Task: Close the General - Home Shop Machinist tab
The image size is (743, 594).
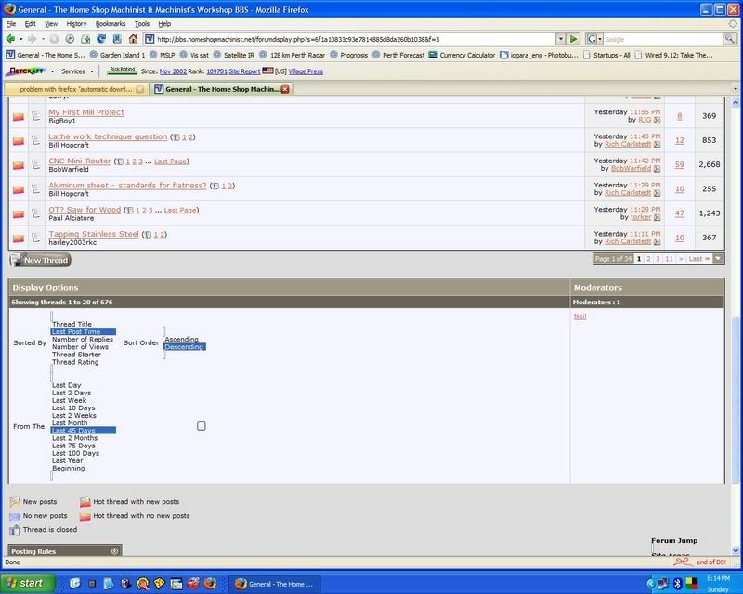Action: [285, 89]
